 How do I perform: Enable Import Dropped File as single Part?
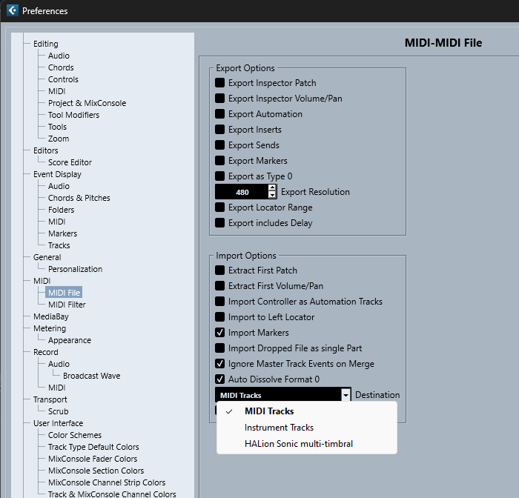pyautogui.click(x=219, y=348)
